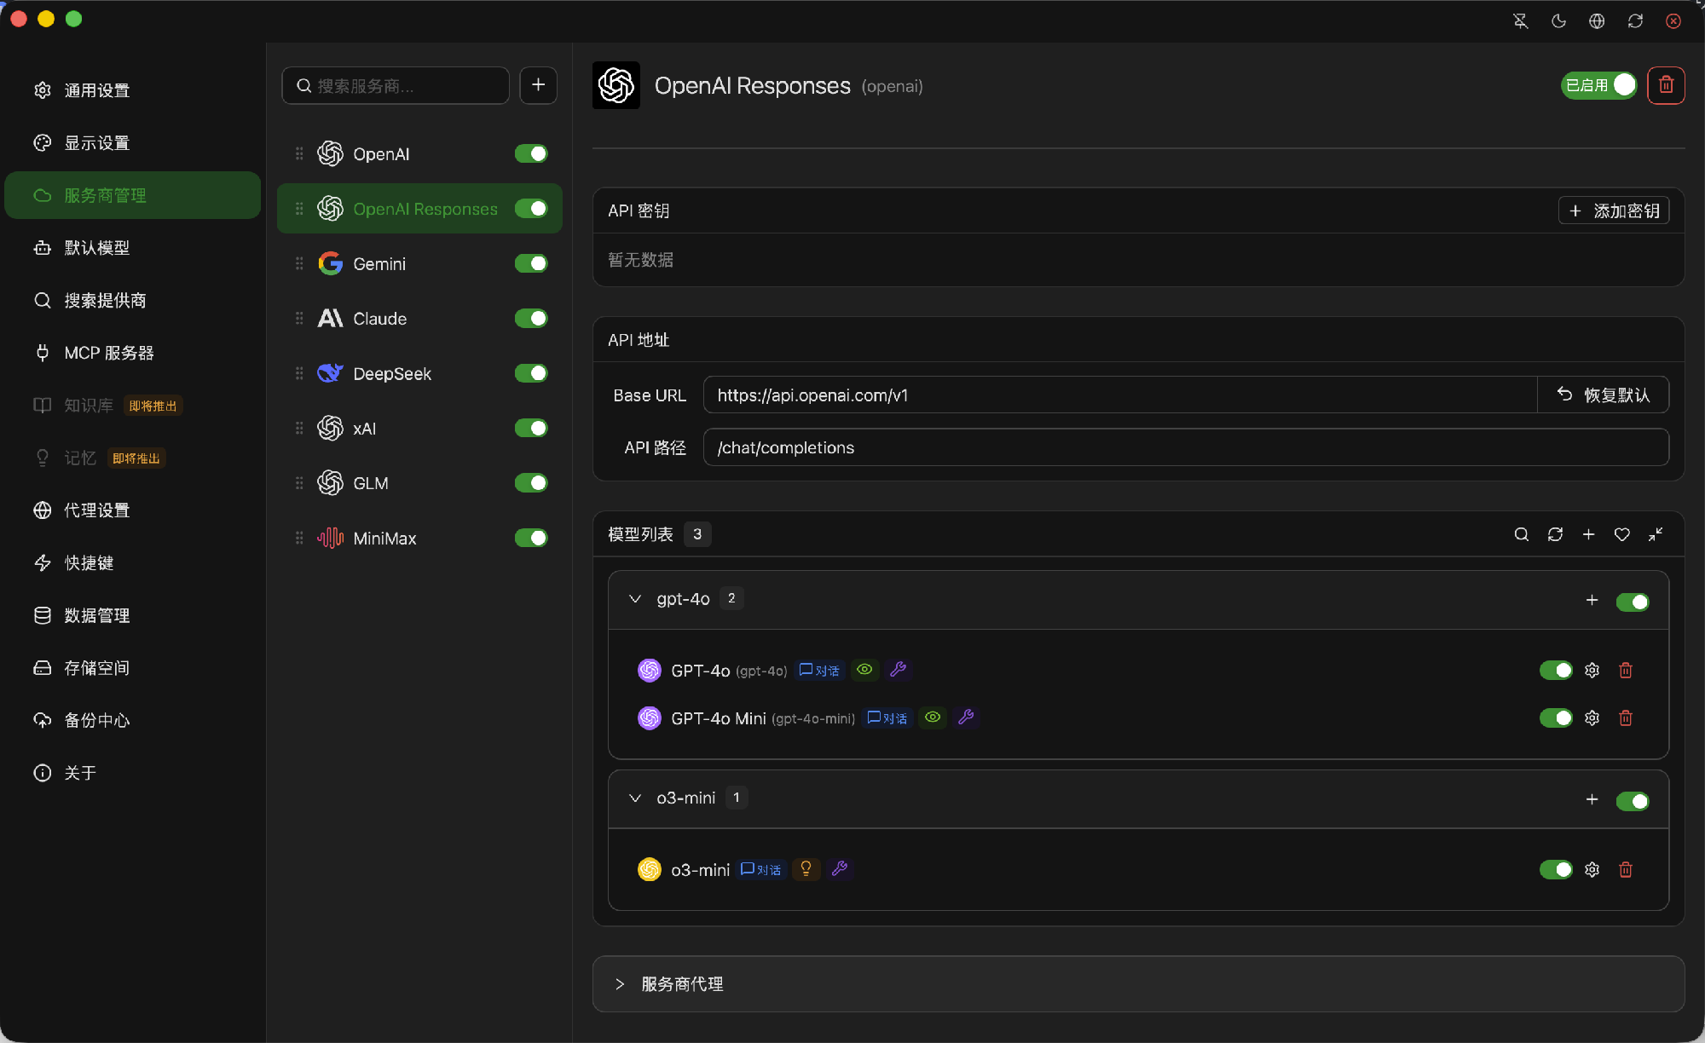
Task: Click the refresh icon in model list header
Action: pos(1555,534)
